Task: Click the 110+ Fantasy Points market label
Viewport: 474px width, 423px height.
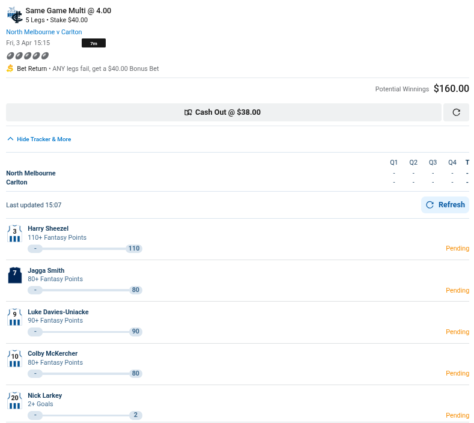Action: click(57, 238)
